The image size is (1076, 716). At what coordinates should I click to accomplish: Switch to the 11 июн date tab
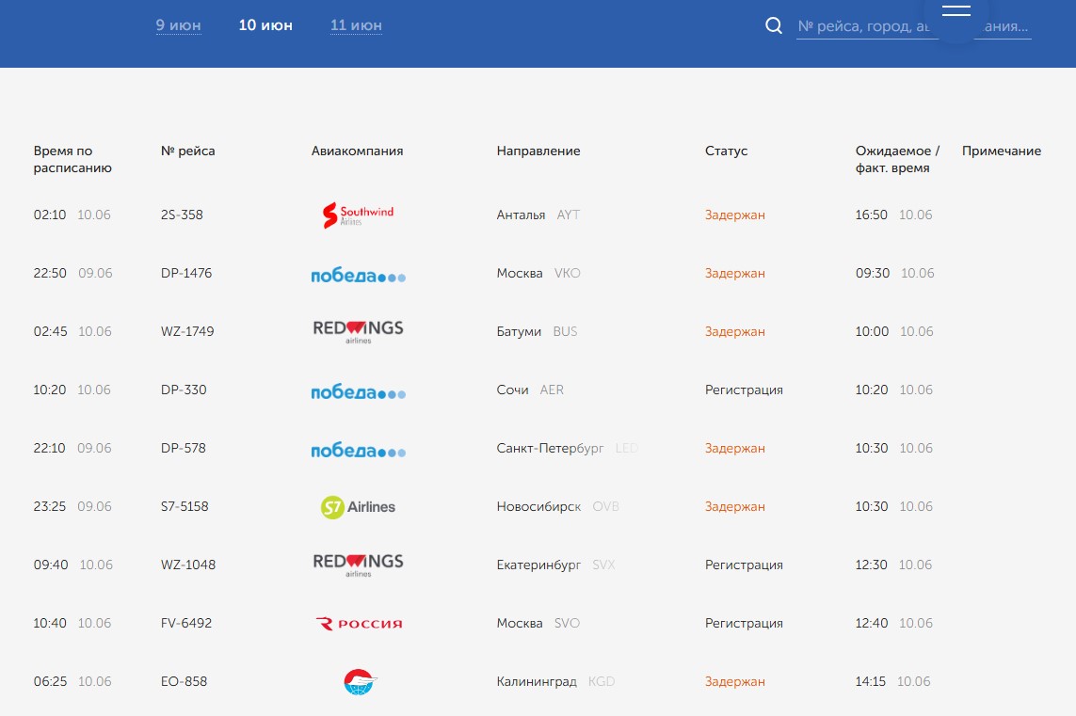click(356, 25)
